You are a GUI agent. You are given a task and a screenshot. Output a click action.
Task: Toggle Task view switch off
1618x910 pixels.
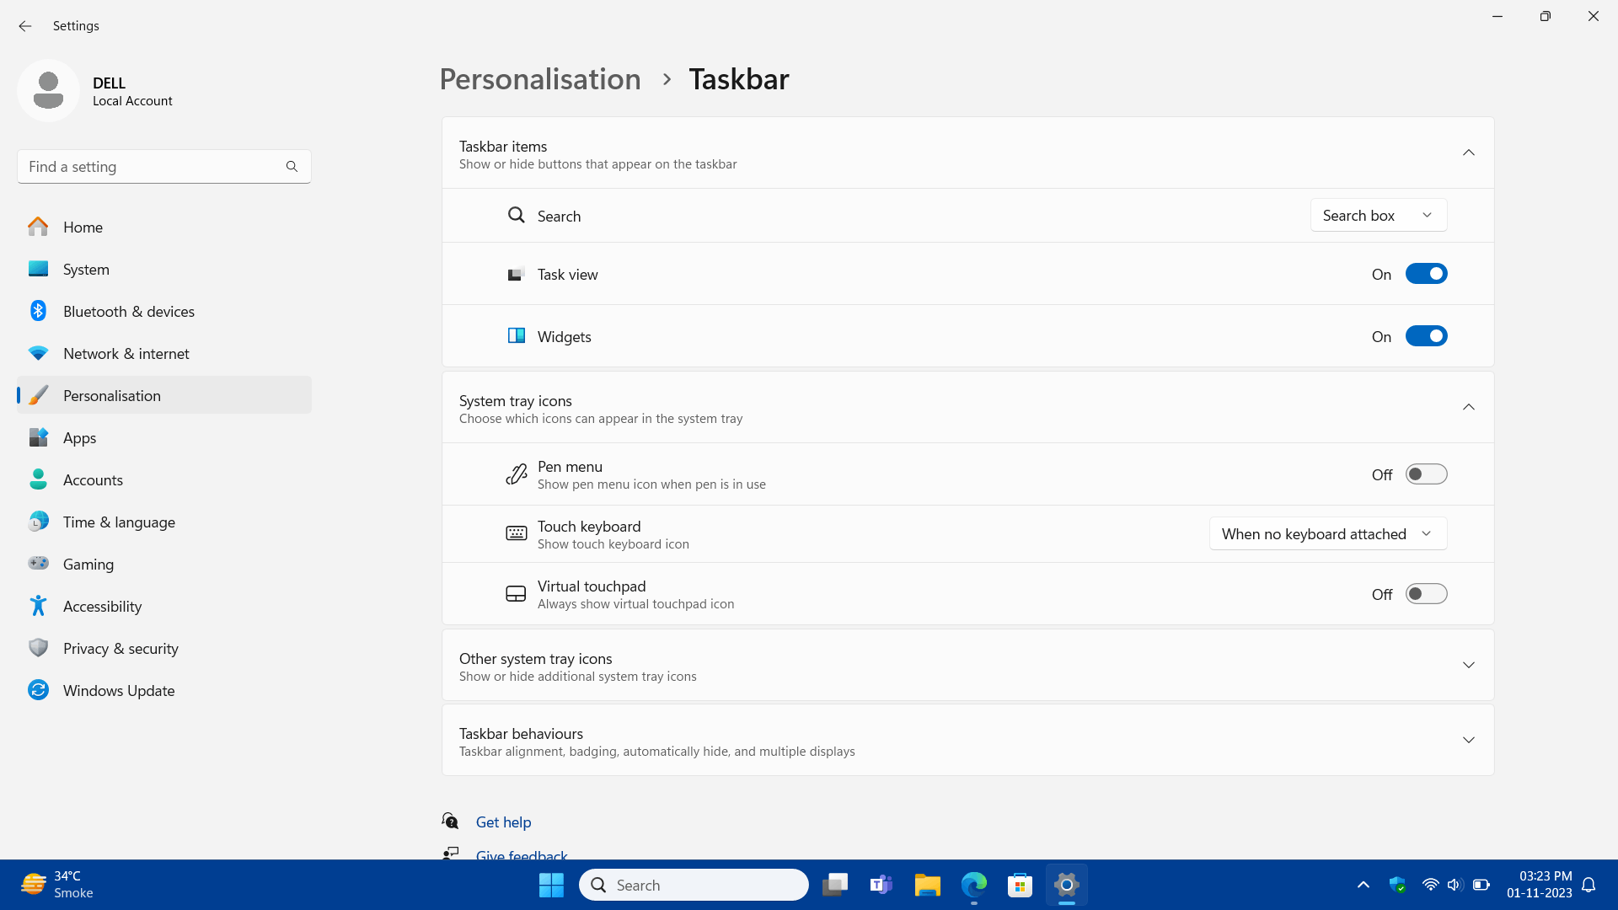coord(1426,273)
